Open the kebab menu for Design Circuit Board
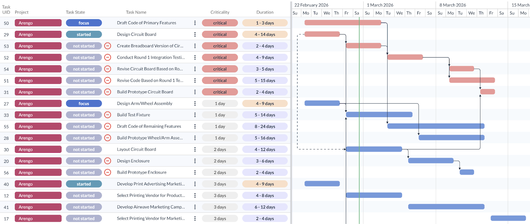 pos(195,34)
